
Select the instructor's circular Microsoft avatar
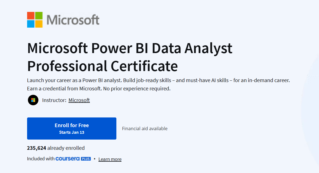click(x=33, y=100)
